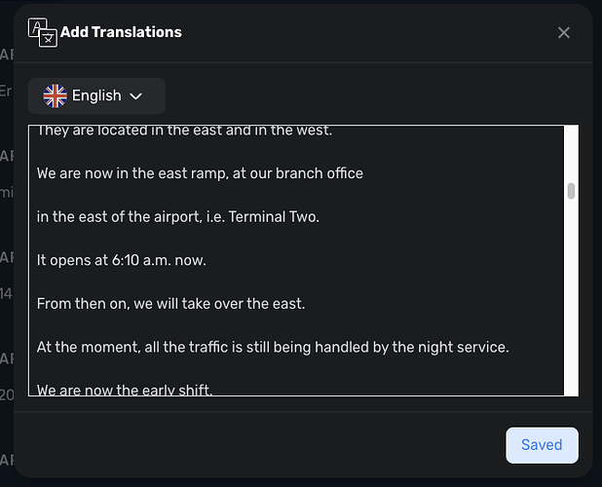Screen dimensions: 602x487
Task: Place cursor in 'From then on' line
Action: (170, 304)
